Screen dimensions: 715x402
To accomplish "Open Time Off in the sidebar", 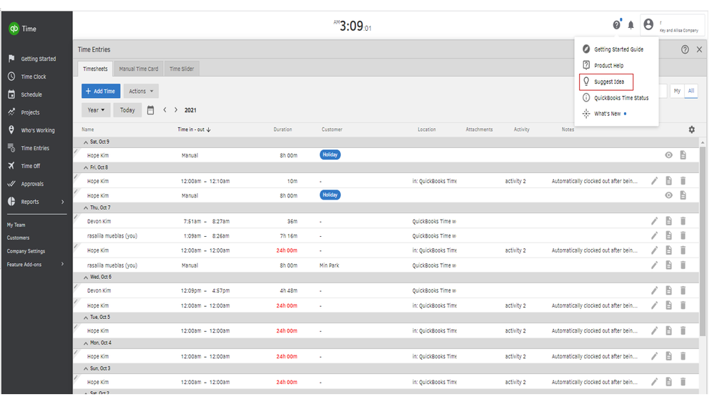I will [x=24, y=166].
